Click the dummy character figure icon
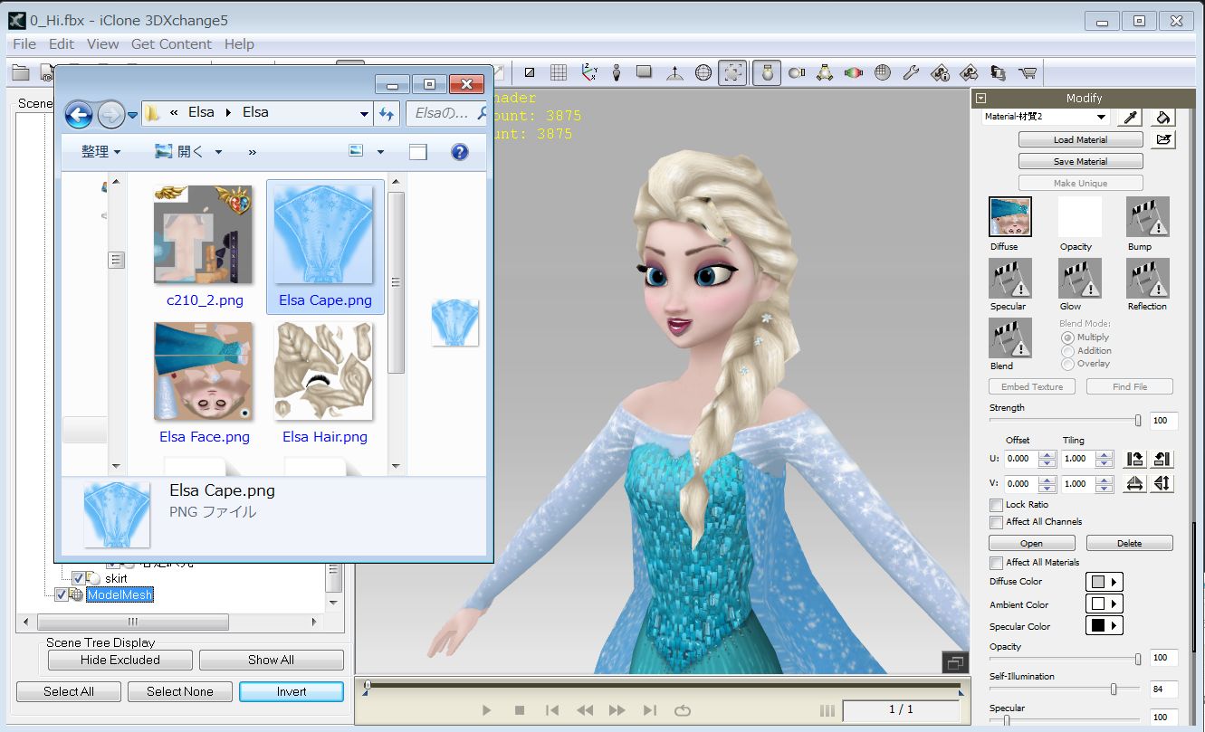Viewport: 1205px width, 732px height. pyautogui.click(x=617, y=73)
